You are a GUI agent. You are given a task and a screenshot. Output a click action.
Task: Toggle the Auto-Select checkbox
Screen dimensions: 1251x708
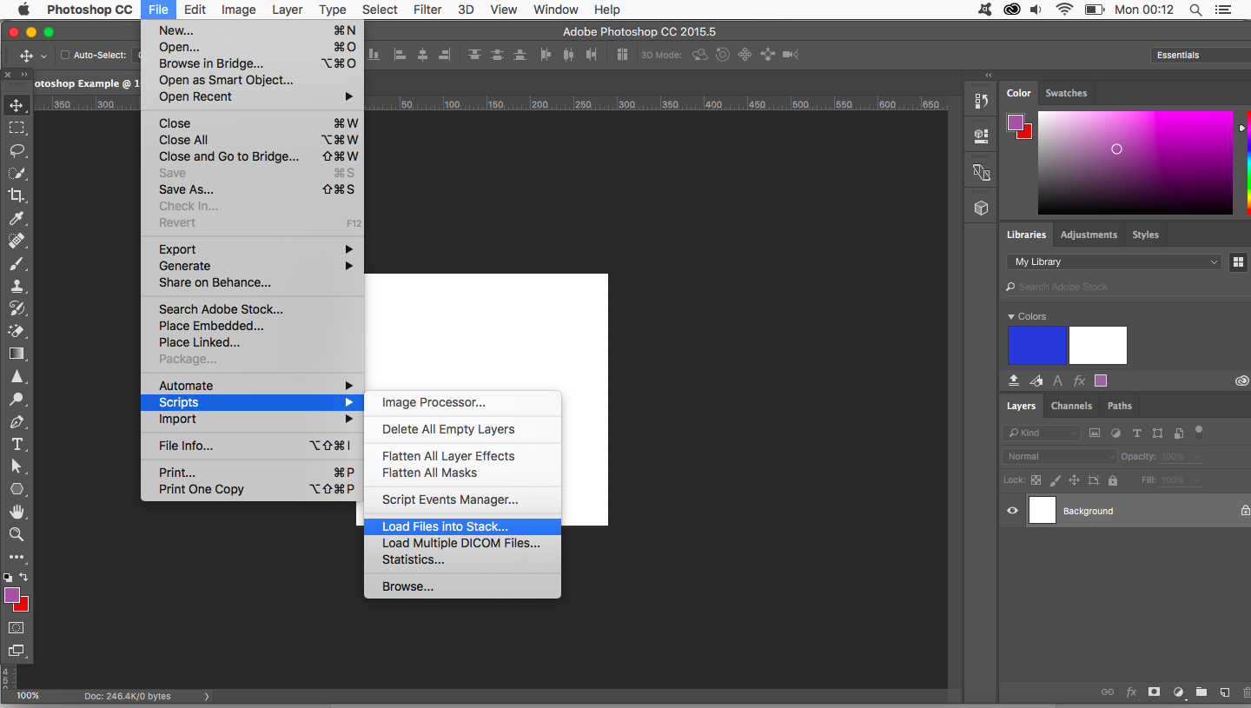tap(65, 55)
